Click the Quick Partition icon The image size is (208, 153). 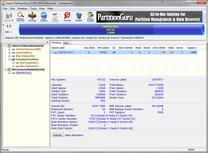click(44, 16)
